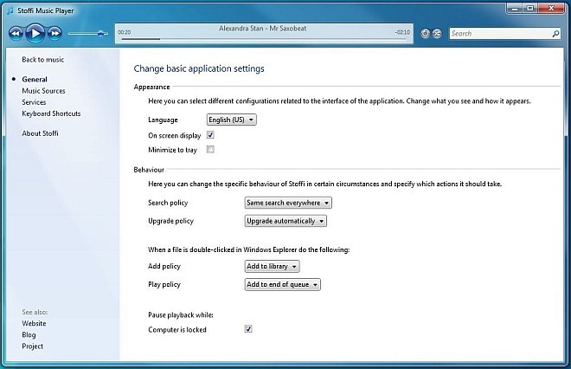Image resolution: width=571 pixels, height=369 pixels.
Task: Select General settings section
Action: [35, 79]
